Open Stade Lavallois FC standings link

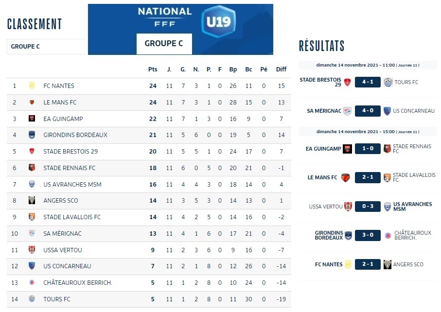pos(72,217)
